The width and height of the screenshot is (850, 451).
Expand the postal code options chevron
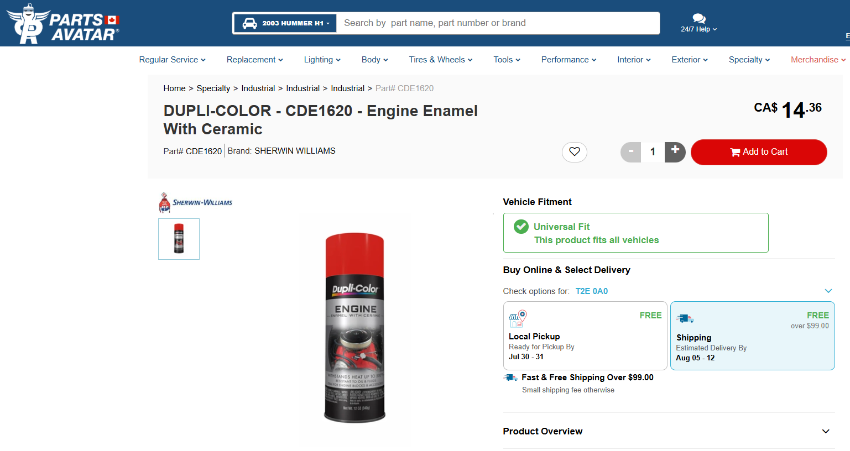828,291
